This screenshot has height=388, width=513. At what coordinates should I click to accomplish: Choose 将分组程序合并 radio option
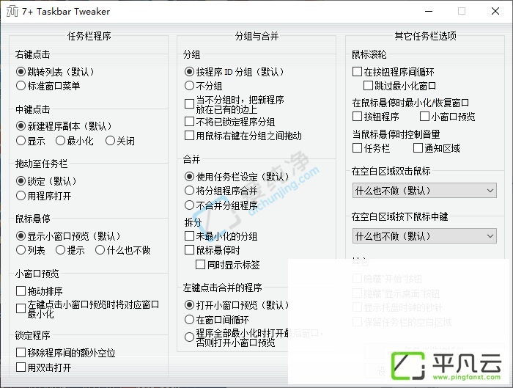point(189,191)
